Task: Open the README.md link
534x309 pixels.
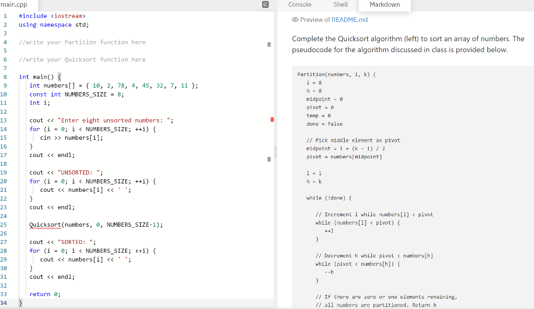Action: click(349, 20)
